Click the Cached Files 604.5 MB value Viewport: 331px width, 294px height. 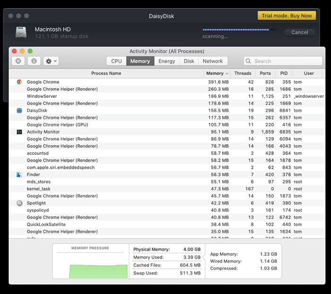[190, 265]
